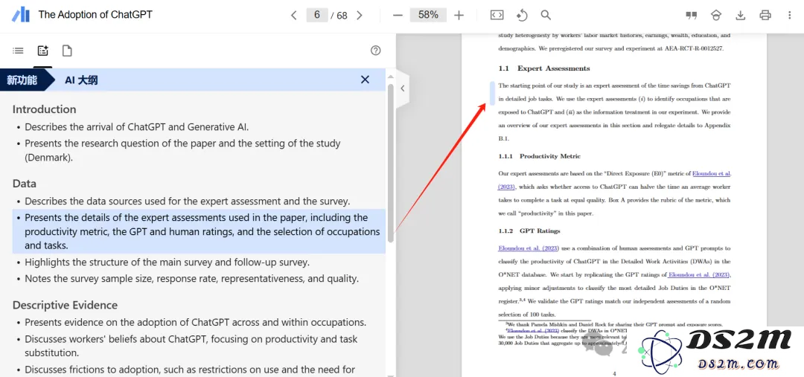Click the 58% zoom level field
Image resolution: width=804 pixels, height=377 pixels.
pos(428,15)
